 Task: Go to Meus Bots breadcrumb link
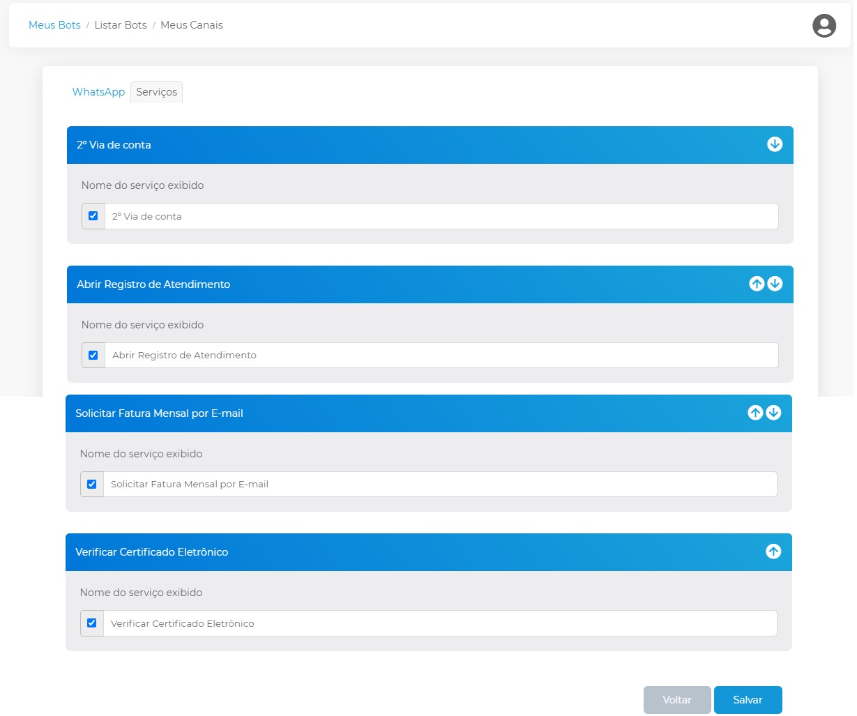pyautogui.click(x=54, y=25)
